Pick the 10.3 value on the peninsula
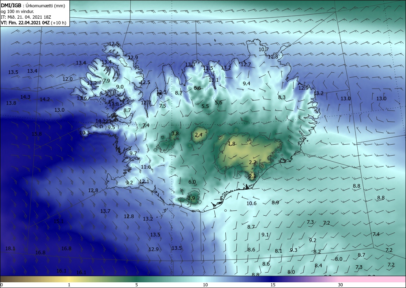 pyautogui.click(x=84, y=133)
